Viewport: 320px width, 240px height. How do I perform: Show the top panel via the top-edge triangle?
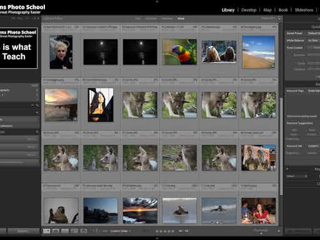click(157, 1)
